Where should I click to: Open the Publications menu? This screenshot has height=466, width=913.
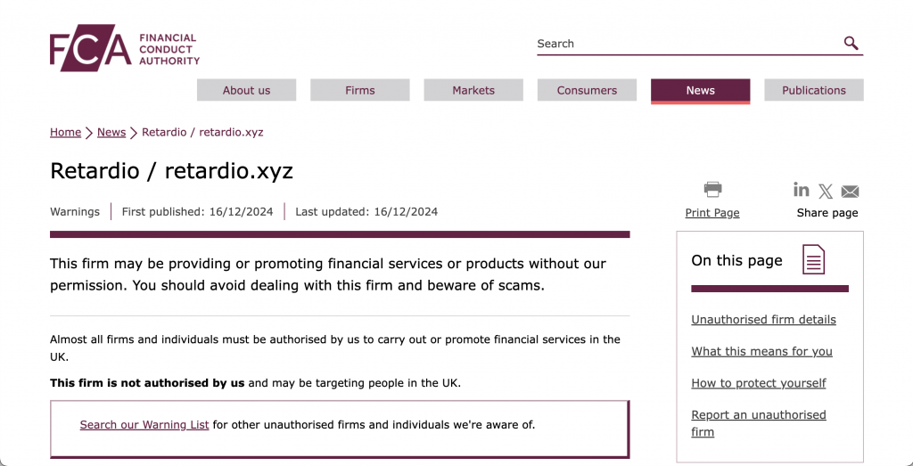[813, 90]
